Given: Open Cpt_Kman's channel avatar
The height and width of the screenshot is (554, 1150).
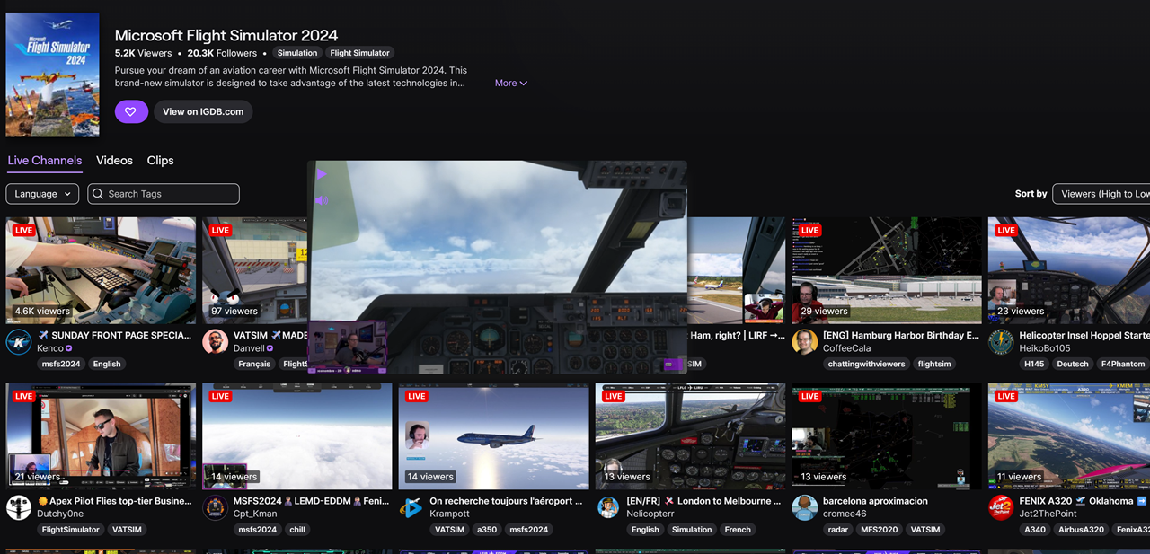Looking at the screenshot, I should pos(215,507).
